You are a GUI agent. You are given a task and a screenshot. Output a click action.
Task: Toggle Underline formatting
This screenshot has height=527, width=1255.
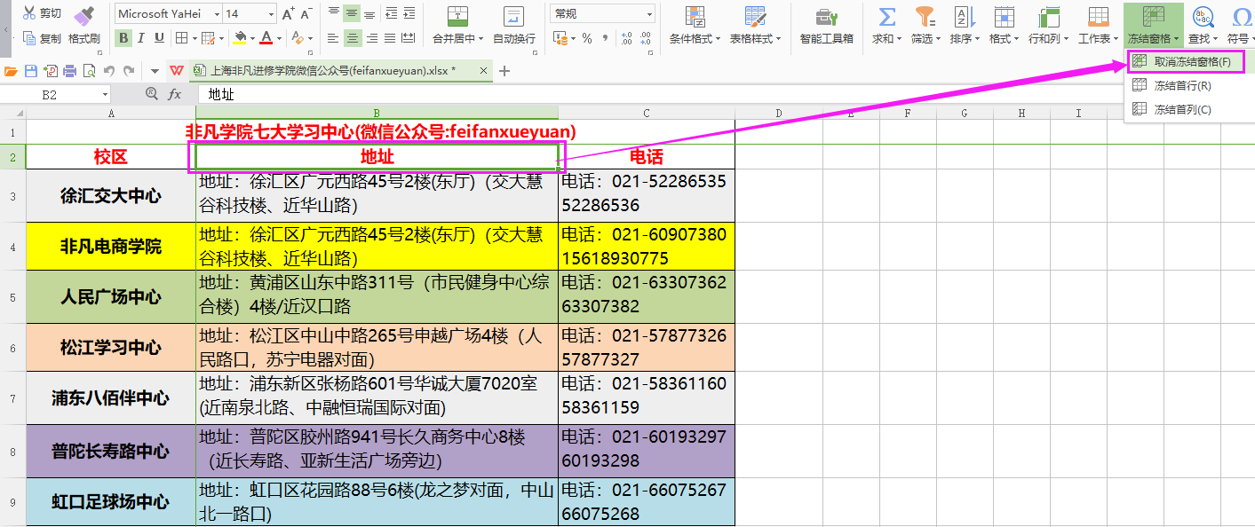click(x=159, y=38)
